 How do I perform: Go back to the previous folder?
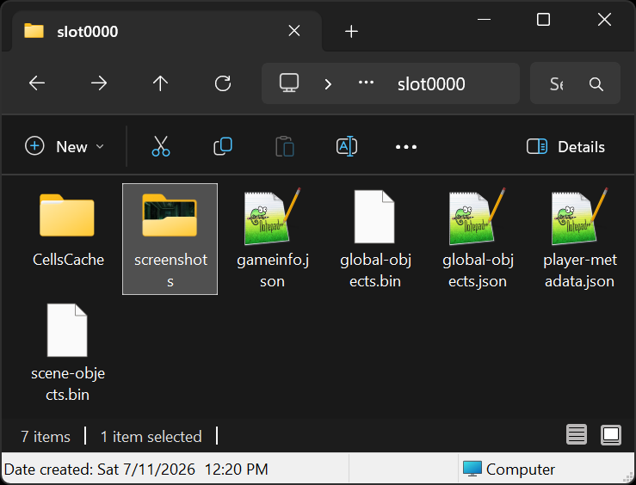point(37,83)
